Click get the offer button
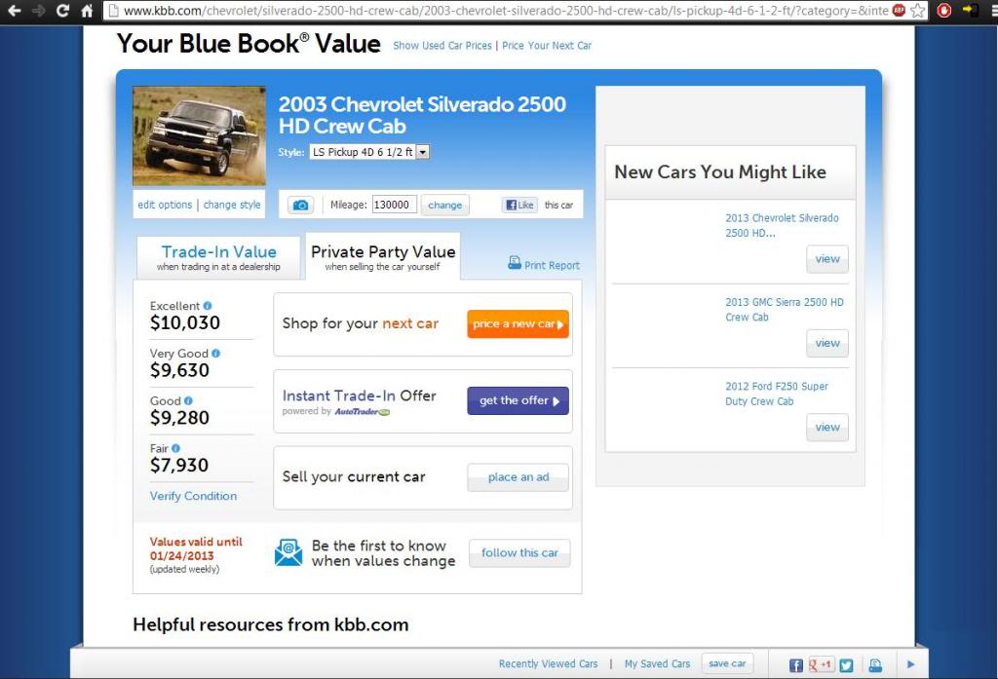Image resolution: width=998 pixels, height=679 pixels. [x=518, y=401]
